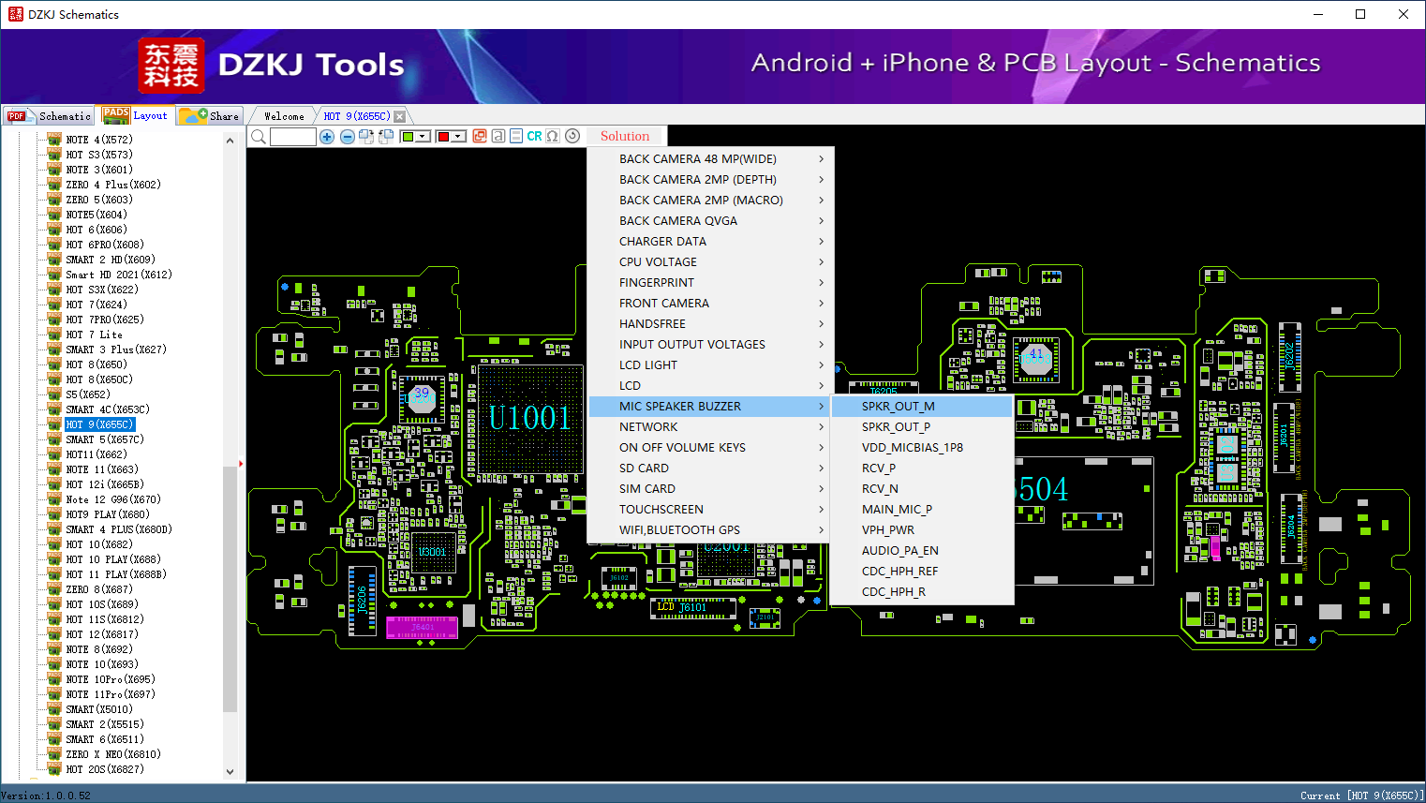The height and width of the screenshot is (803, 1426).
Task: Select CDC_HPH_R submenu entry
Action: [x=922, y=592]
